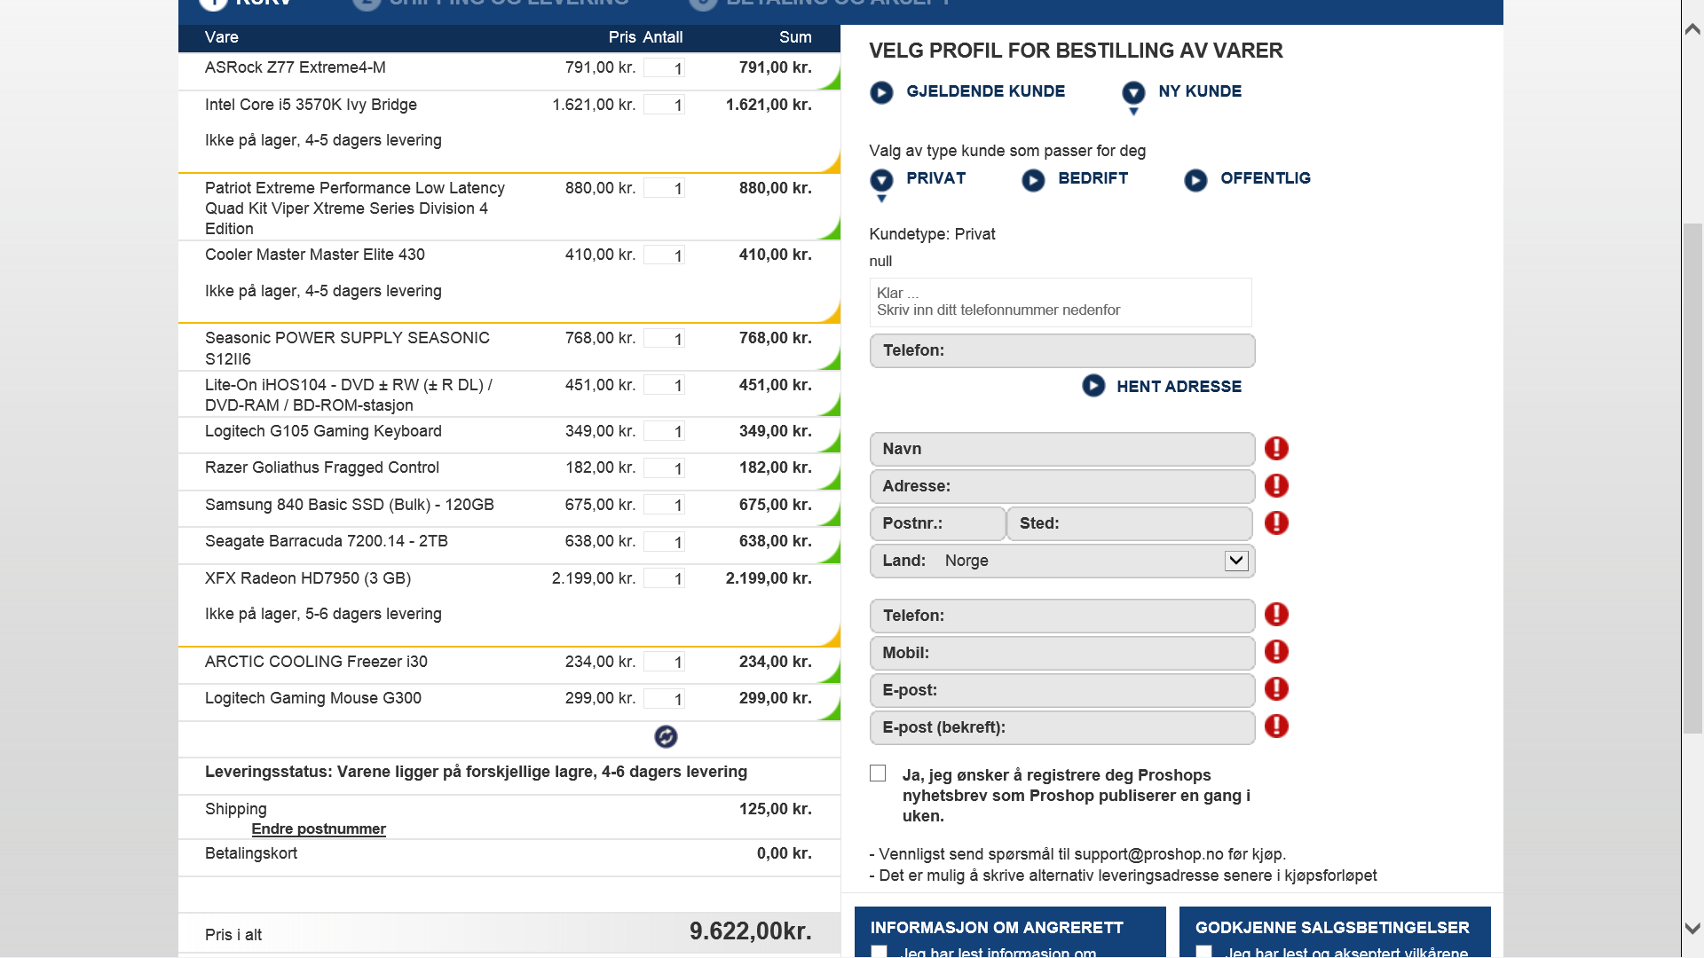This screenshot has width=1704, height=958.
Task: Click the lower Telefon field above Mobil
Action: pos(1062,616)
